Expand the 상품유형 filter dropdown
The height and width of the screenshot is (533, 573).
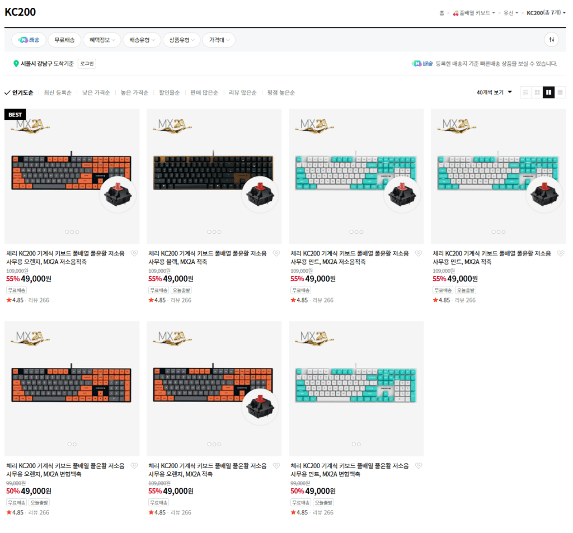pyautogui.click(x=182, y=40)
